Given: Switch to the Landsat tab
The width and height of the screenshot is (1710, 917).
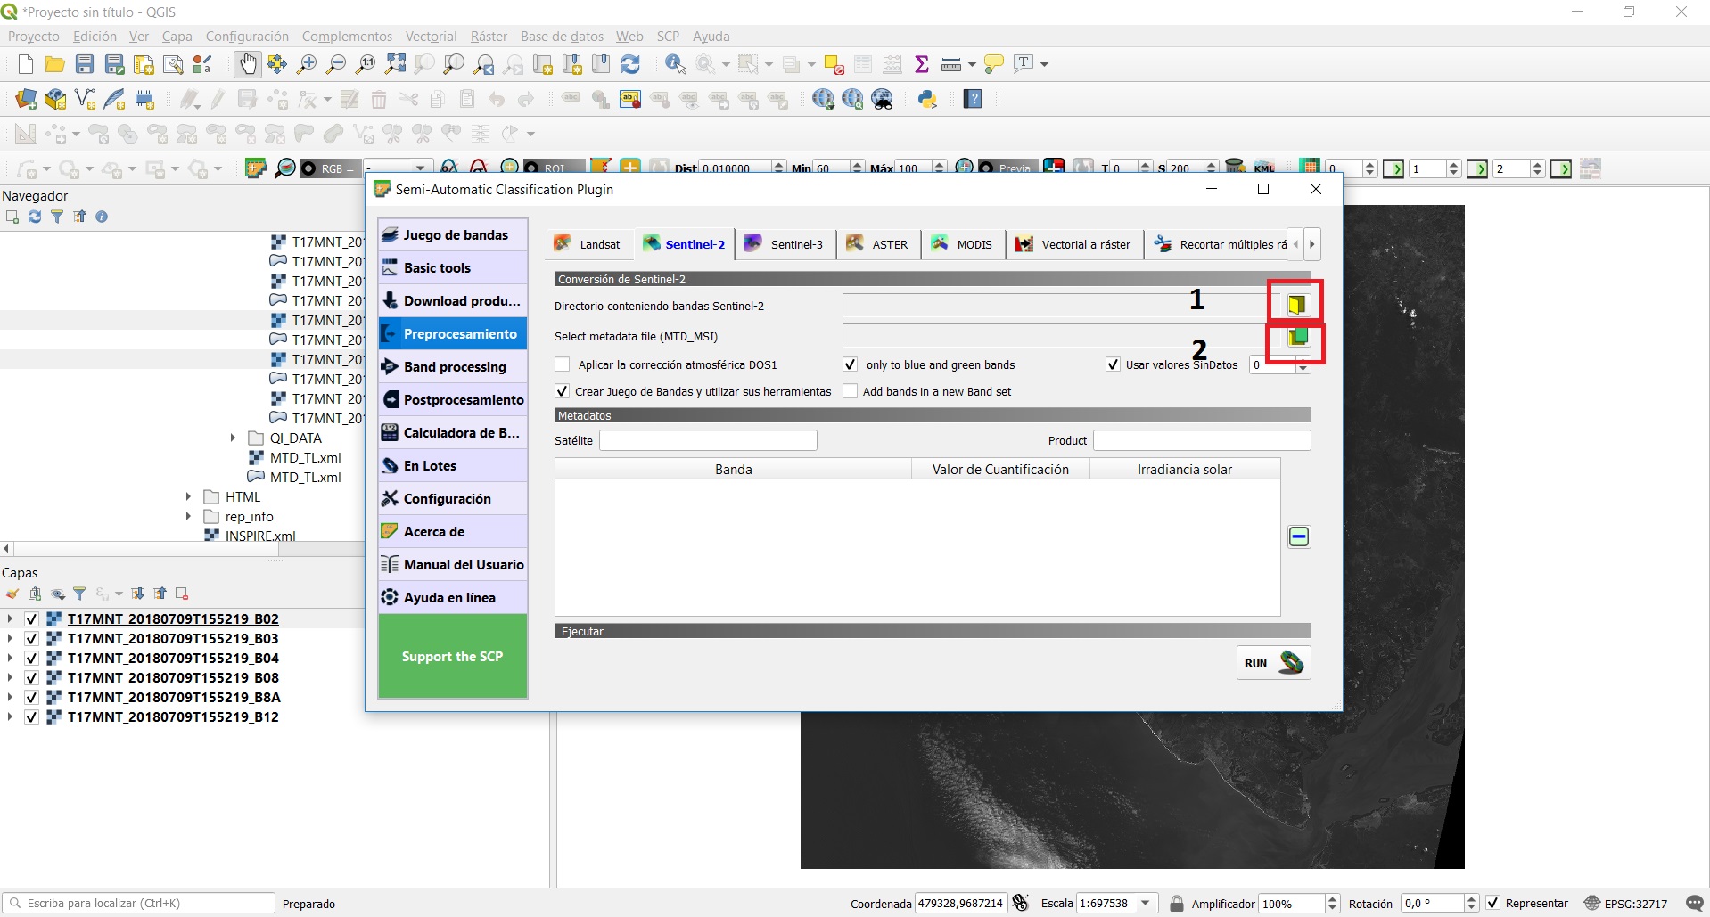Looking at the screenshot, I should tap(588, 244).
